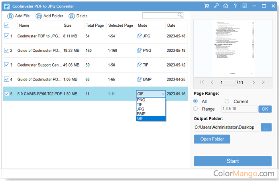
Task: Click the search magnifier icon
Action: [180, 15]
